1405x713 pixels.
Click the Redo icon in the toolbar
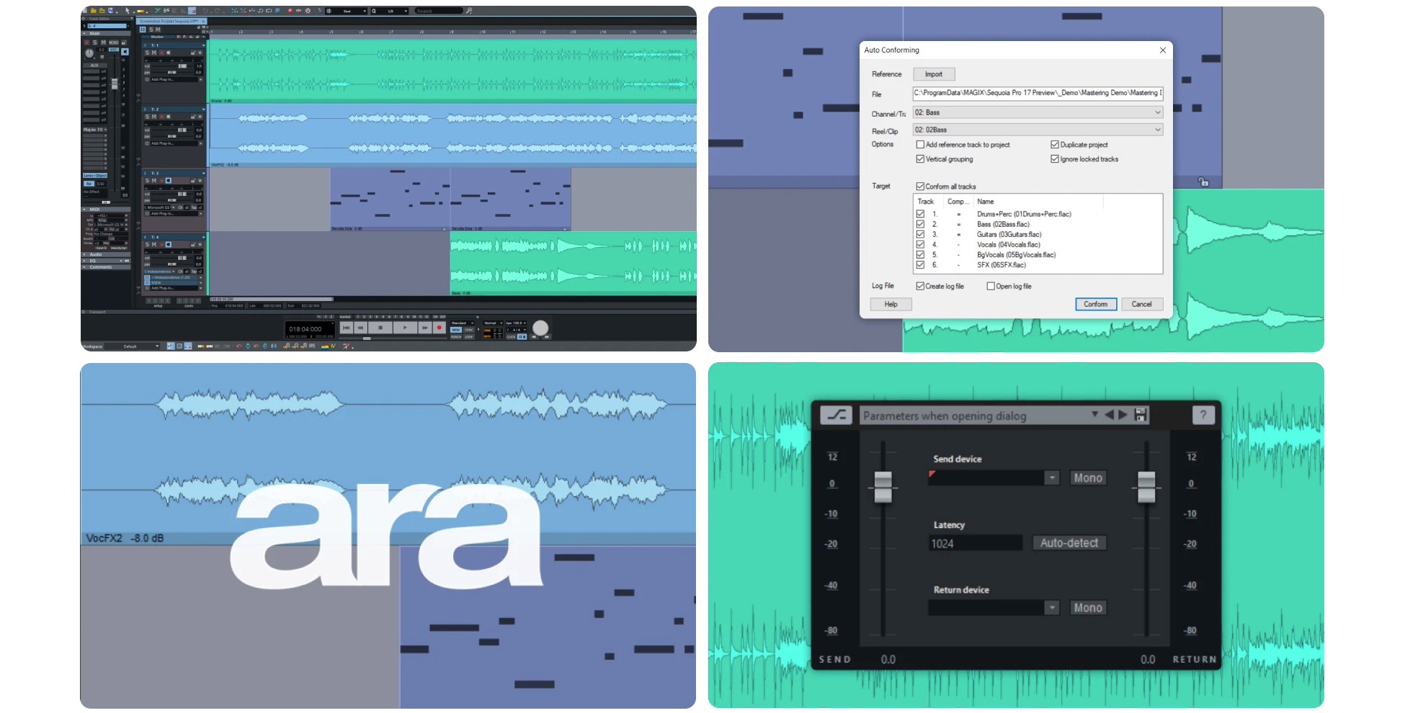pos(216,11)
